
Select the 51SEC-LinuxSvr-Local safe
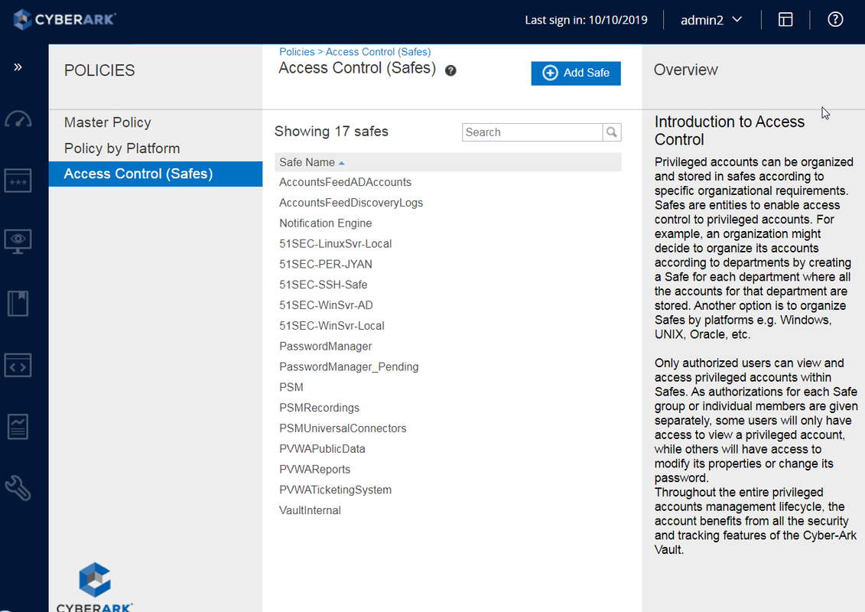(x=336, y=243)
